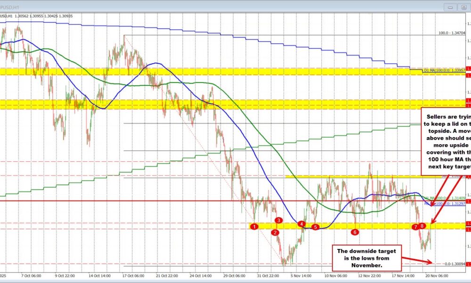Select the downside target annotation box
The height and width of the screenshot is (283, 471).
(366, 258)
